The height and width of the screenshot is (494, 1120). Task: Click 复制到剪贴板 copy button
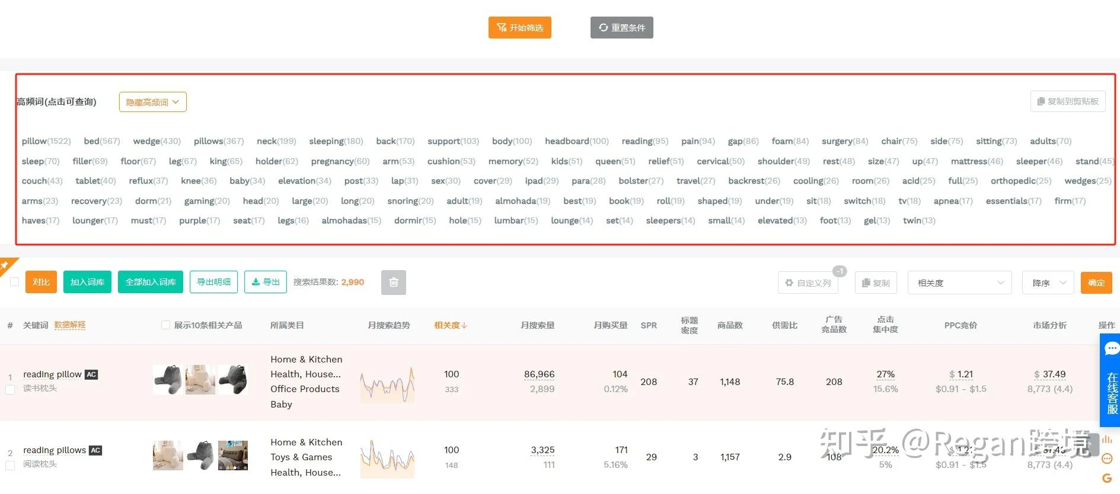coord(1067,101)
